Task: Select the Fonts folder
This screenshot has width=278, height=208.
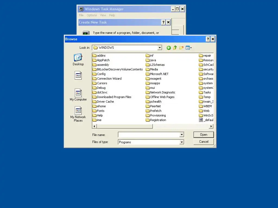Action: [99, 111]
